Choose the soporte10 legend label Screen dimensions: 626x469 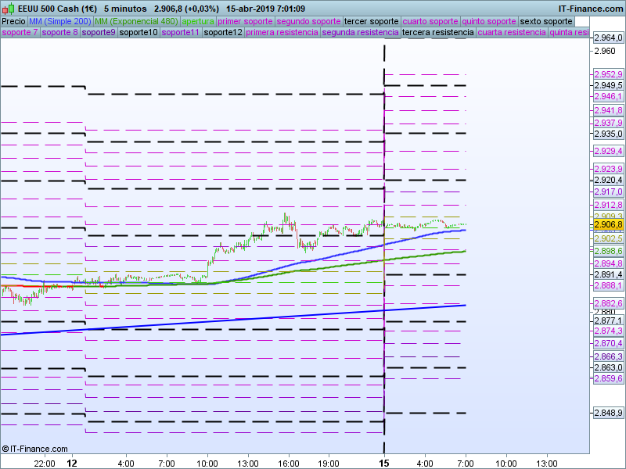pos(139,32)
